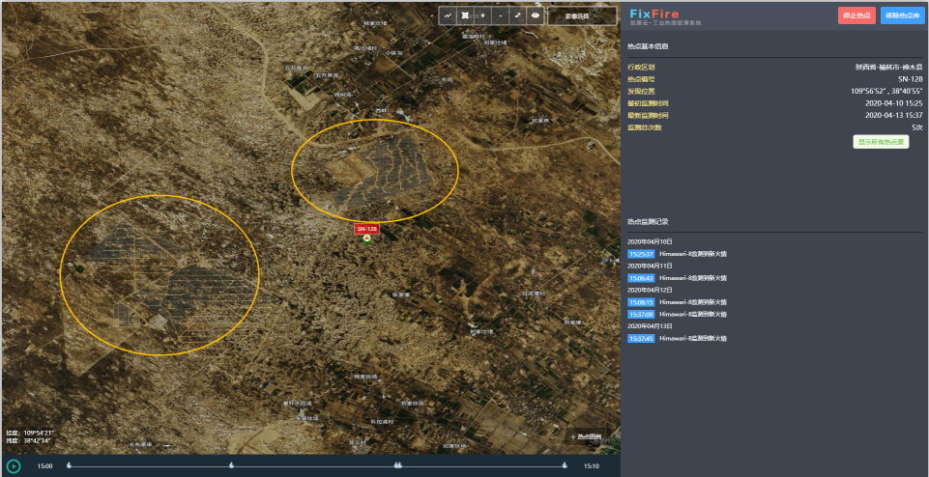Image resolution: width=929 pixels, height=477 pixels.
Task: Select the 15:25:37 monitoring record
Action: [641, 254]
